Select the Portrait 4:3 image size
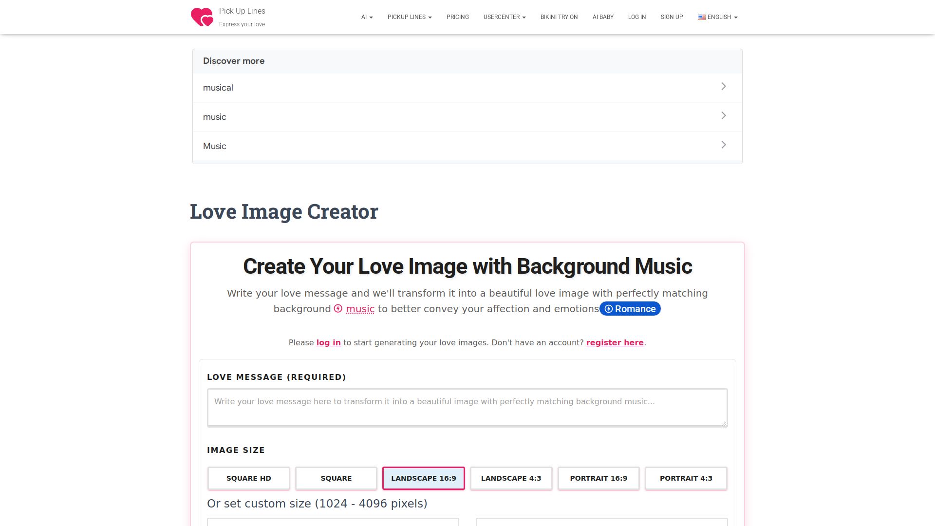The width and height of the screenshot is (935, 526). click(686, 478)
